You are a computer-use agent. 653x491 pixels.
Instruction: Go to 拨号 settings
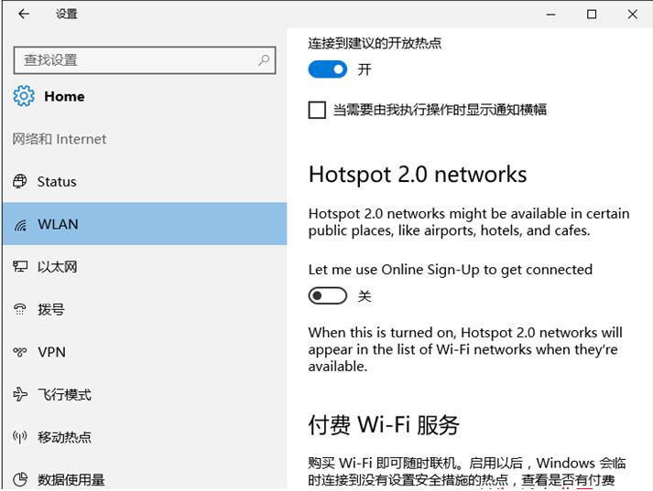coord(145,309)
